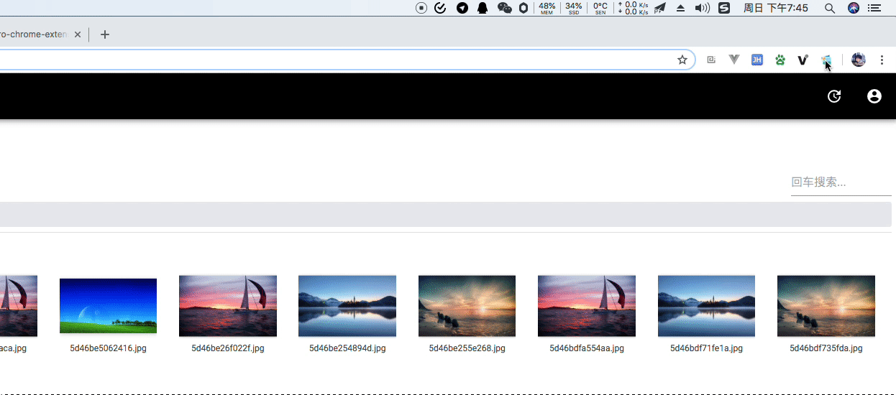
Task: Click the 0°C SEN temperature indicator
Action: tap(600, 8)
